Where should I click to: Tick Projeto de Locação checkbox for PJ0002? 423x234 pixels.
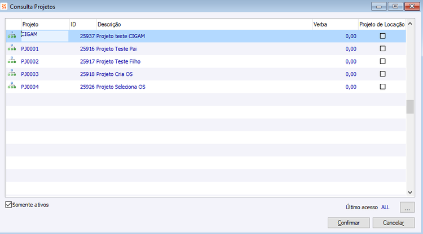[382, 61]
